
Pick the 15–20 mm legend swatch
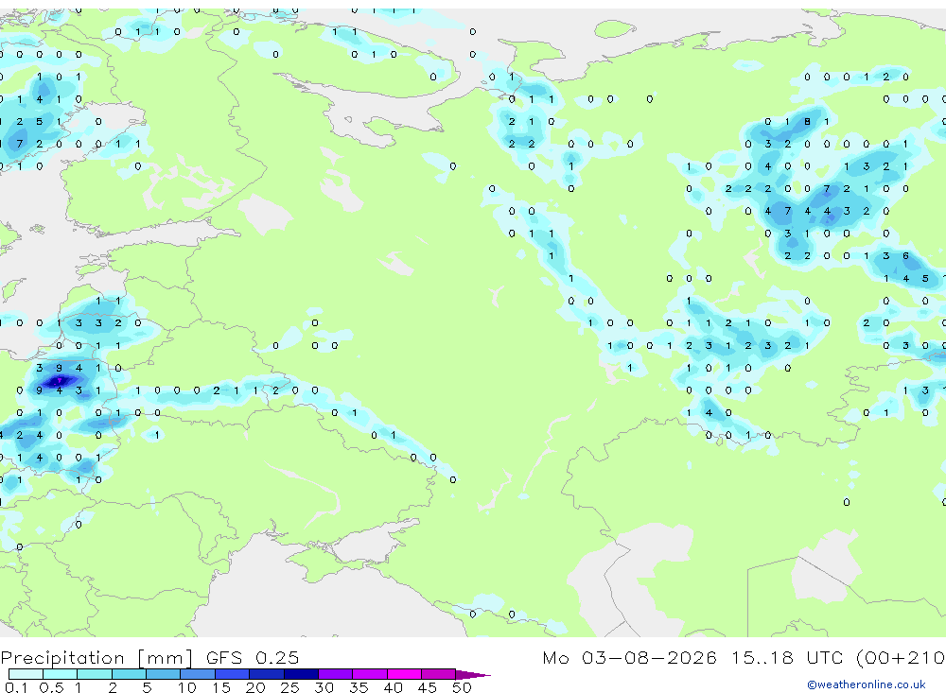[233, 674]
